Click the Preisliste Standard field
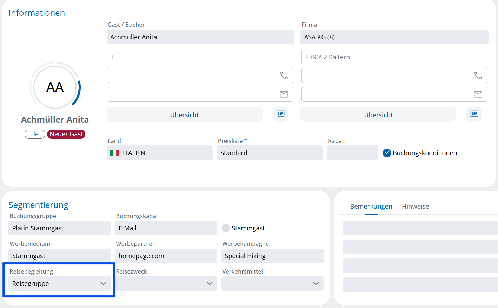Screen dimensions: 498x308 (x=270, y=153)
